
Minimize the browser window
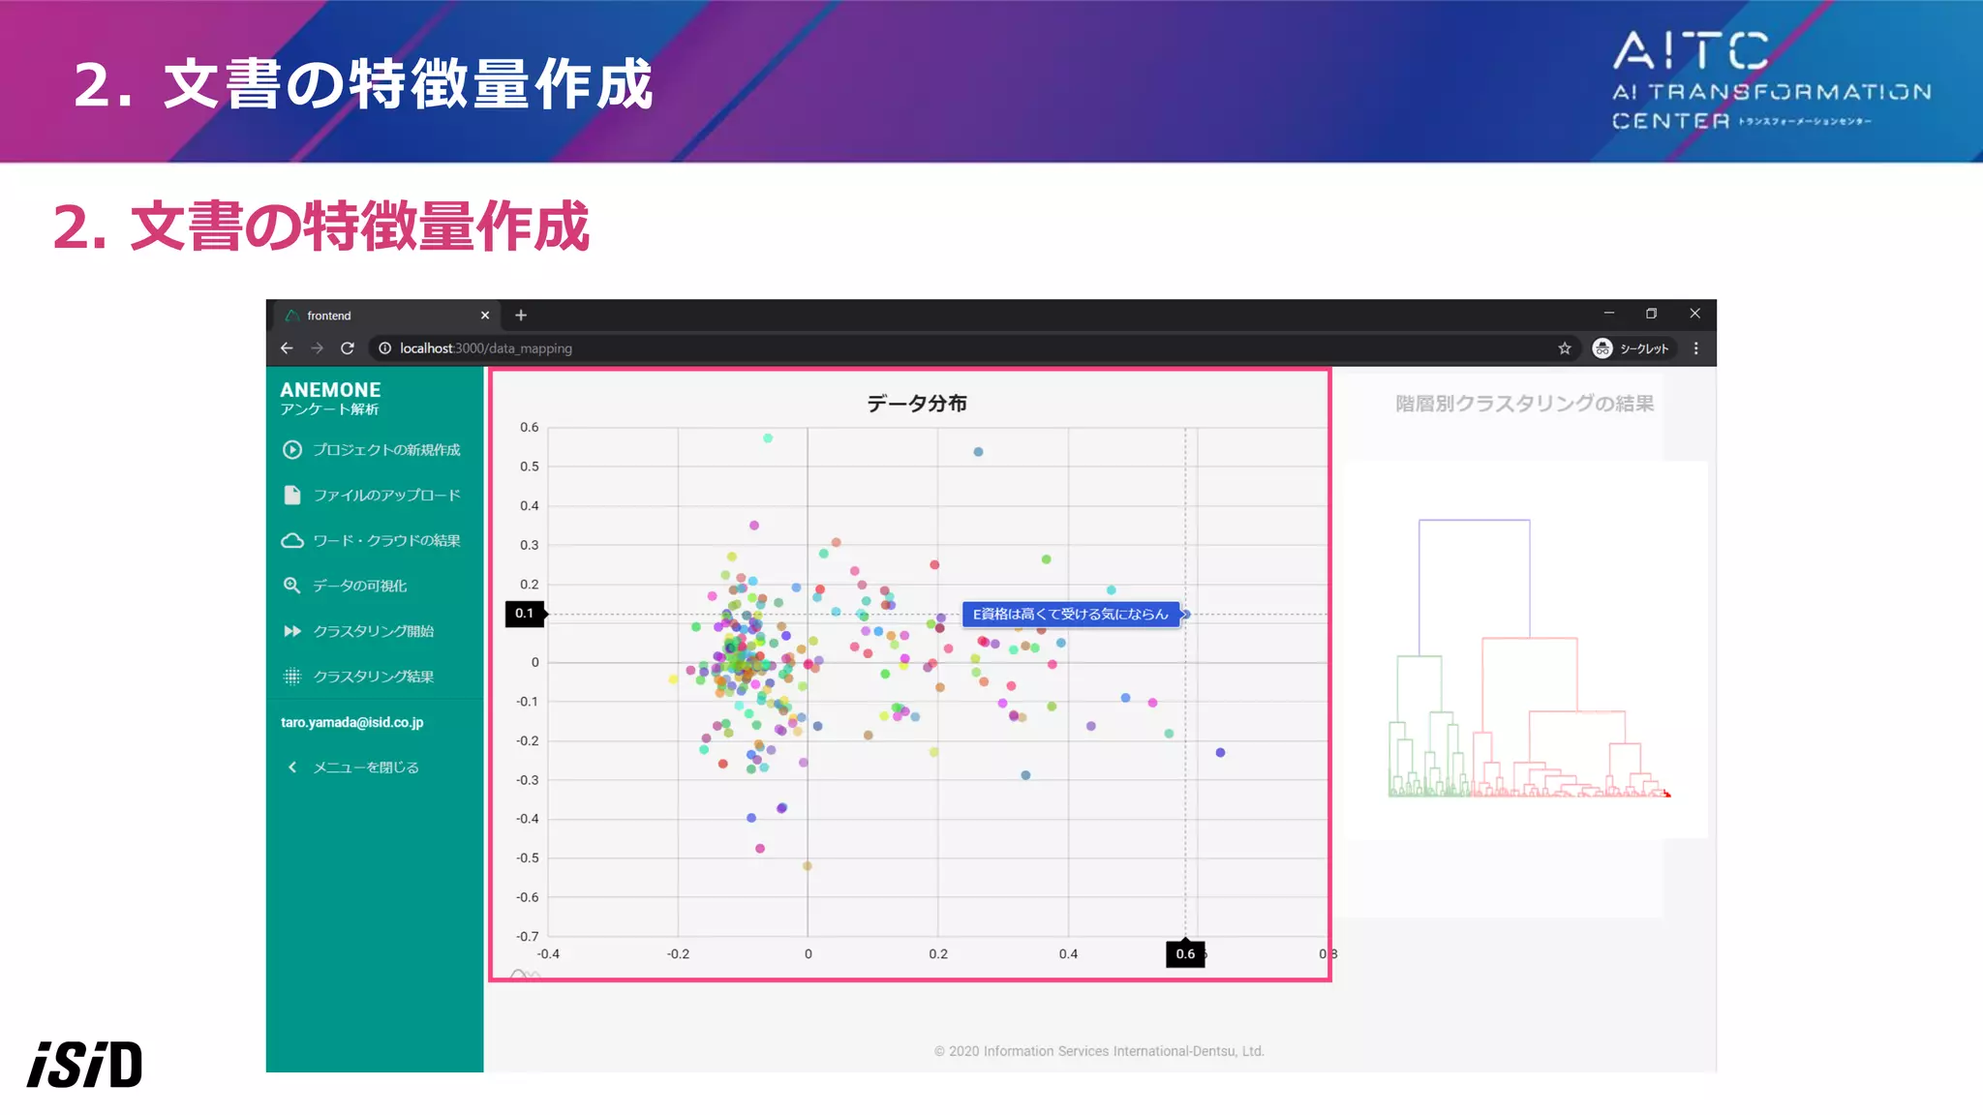coord(1609,314)
